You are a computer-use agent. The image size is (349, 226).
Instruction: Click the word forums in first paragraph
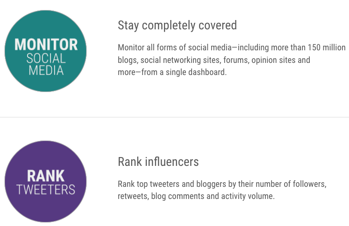click(236, 60)
